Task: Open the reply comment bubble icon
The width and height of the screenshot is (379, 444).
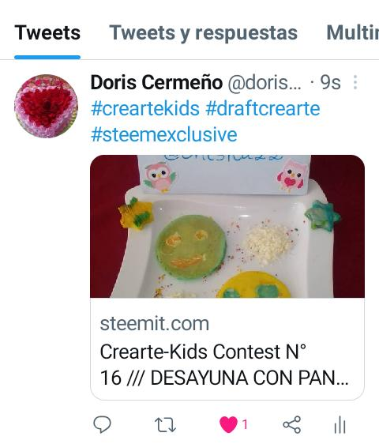Action: click(x=102, y=425)
